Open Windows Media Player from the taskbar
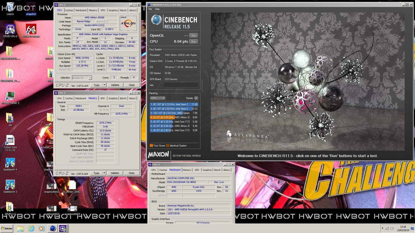 tap(41, 228)
